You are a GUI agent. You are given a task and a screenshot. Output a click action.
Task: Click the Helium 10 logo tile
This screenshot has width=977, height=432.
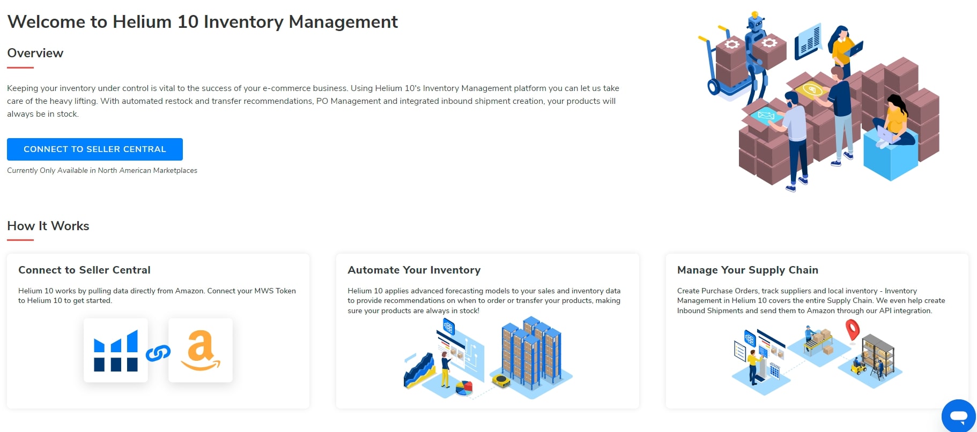coord(116,350)
